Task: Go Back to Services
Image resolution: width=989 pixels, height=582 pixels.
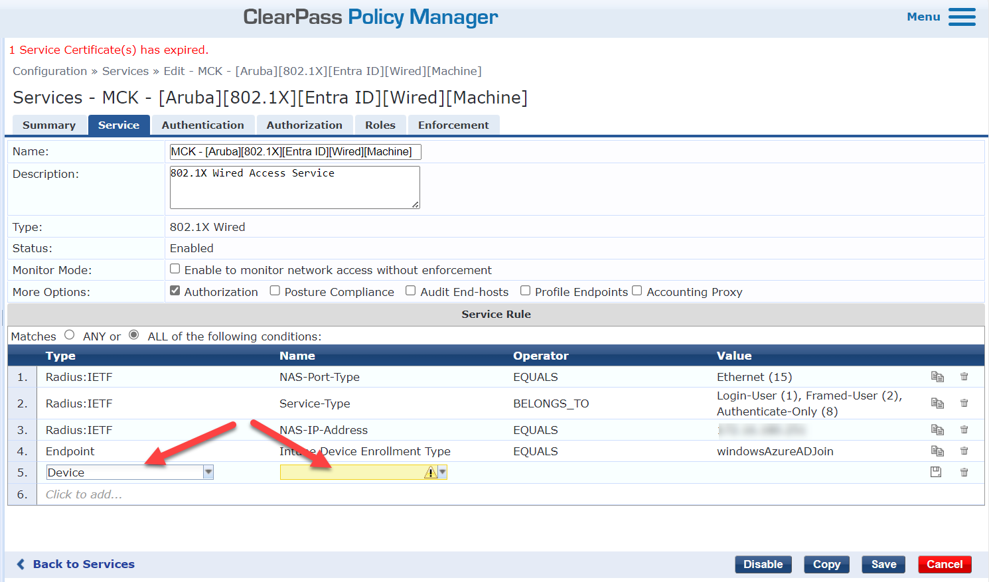Action: tap(76, 564)
